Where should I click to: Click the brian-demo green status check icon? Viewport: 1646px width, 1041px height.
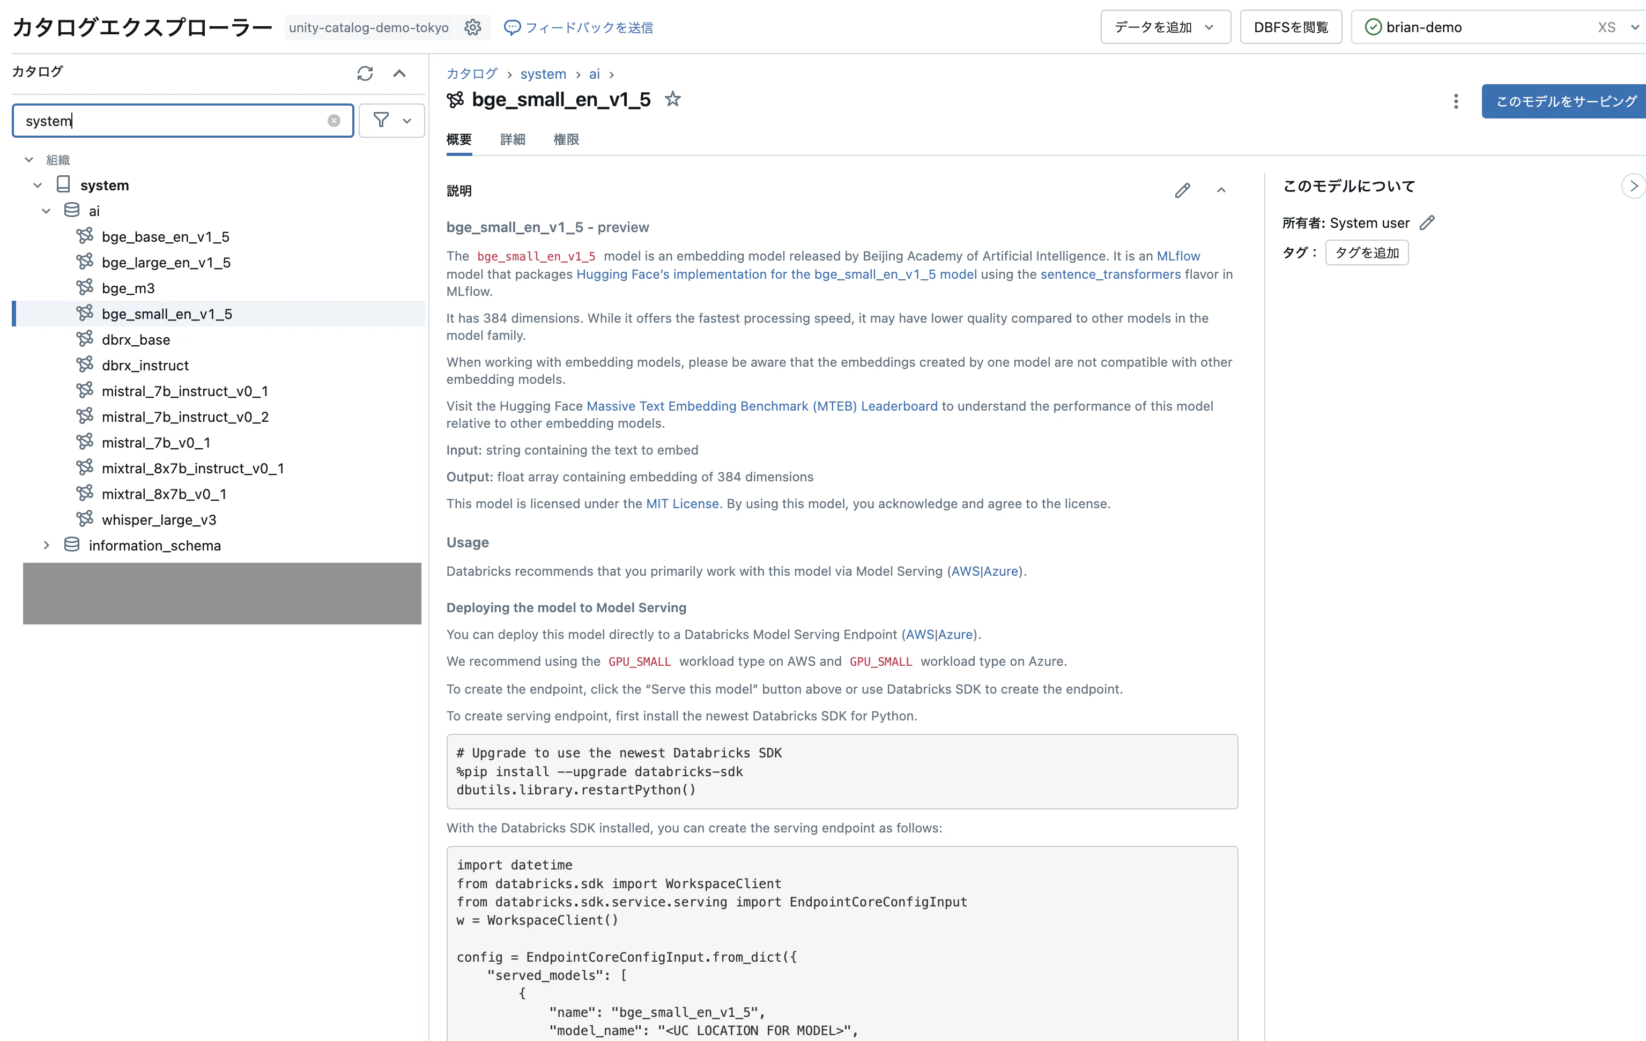click(x=1373, y=27)
